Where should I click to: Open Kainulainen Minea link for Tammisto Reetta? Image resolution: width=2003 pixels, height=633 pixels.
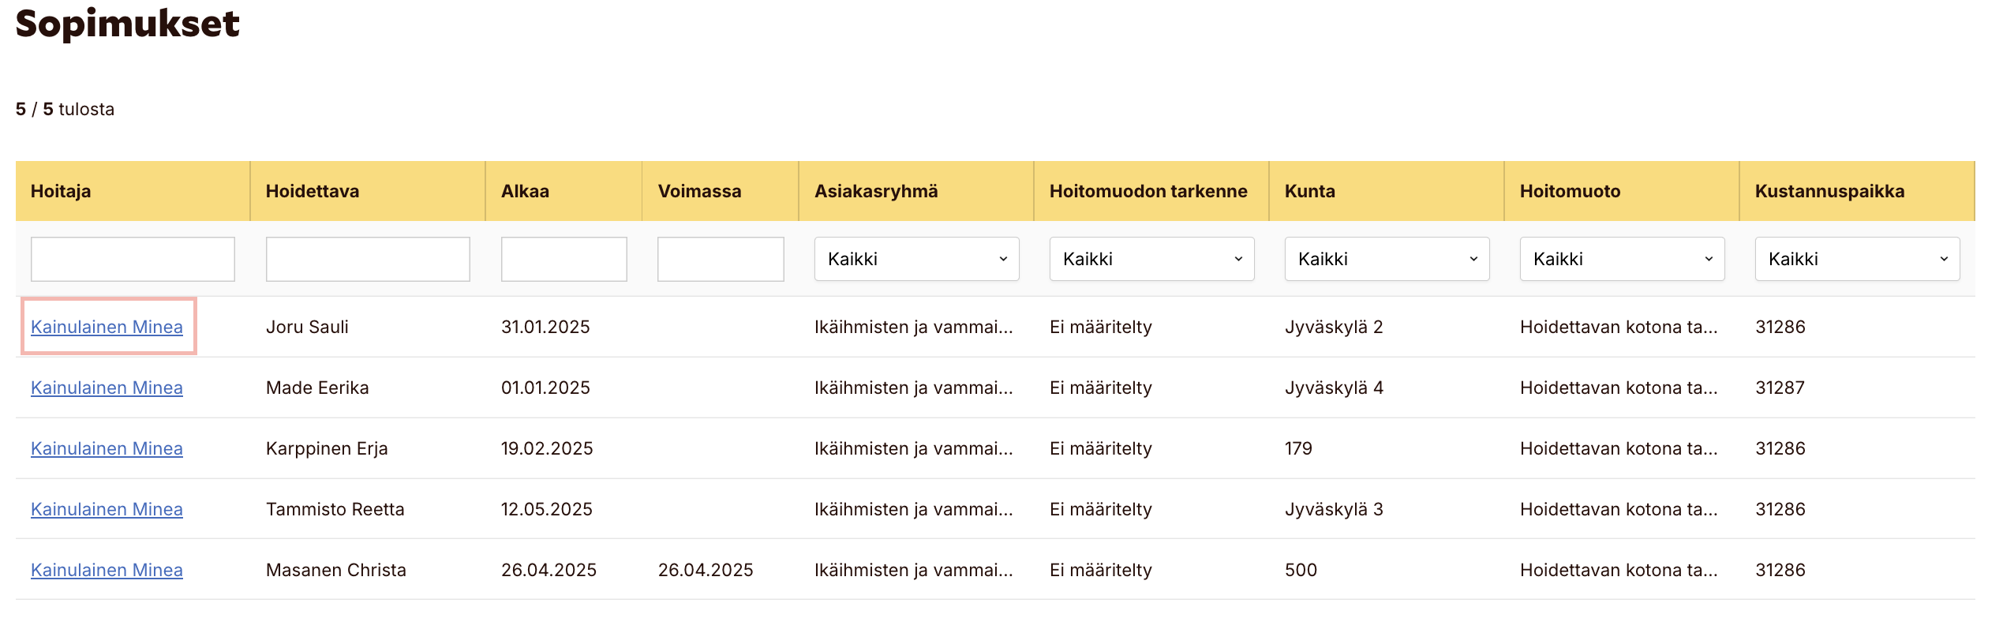[107, 509]
